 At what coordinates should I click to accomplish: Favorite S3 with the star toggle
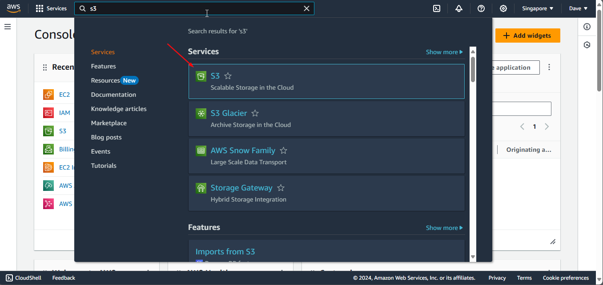(x=228, y=76)
